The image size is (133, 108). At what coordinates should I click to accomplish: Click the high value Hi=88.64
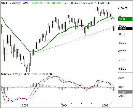tap(104, 3)
